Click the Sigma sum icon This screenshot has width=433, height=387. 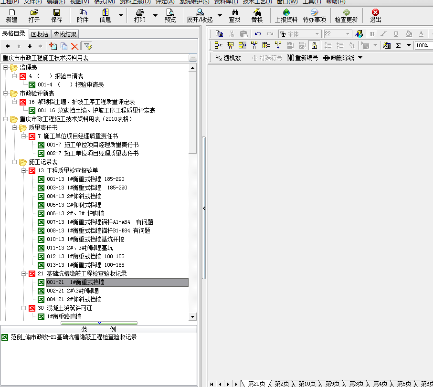click(x=398, y=45)
